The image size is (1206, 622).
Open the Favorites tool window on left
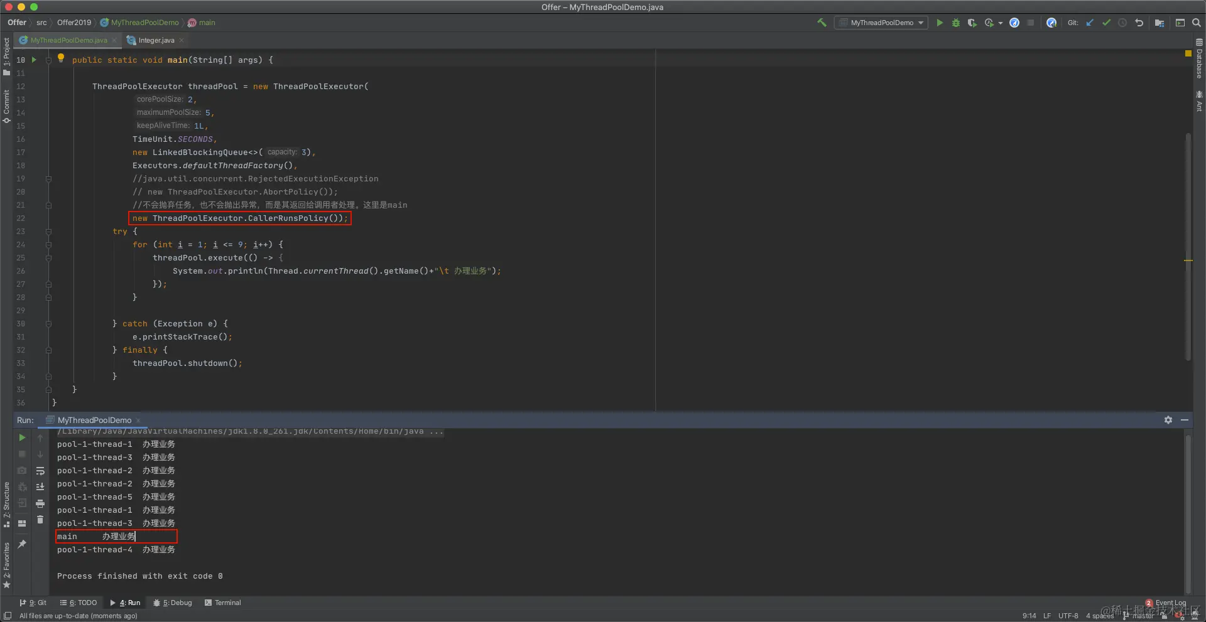coord(7,565)
